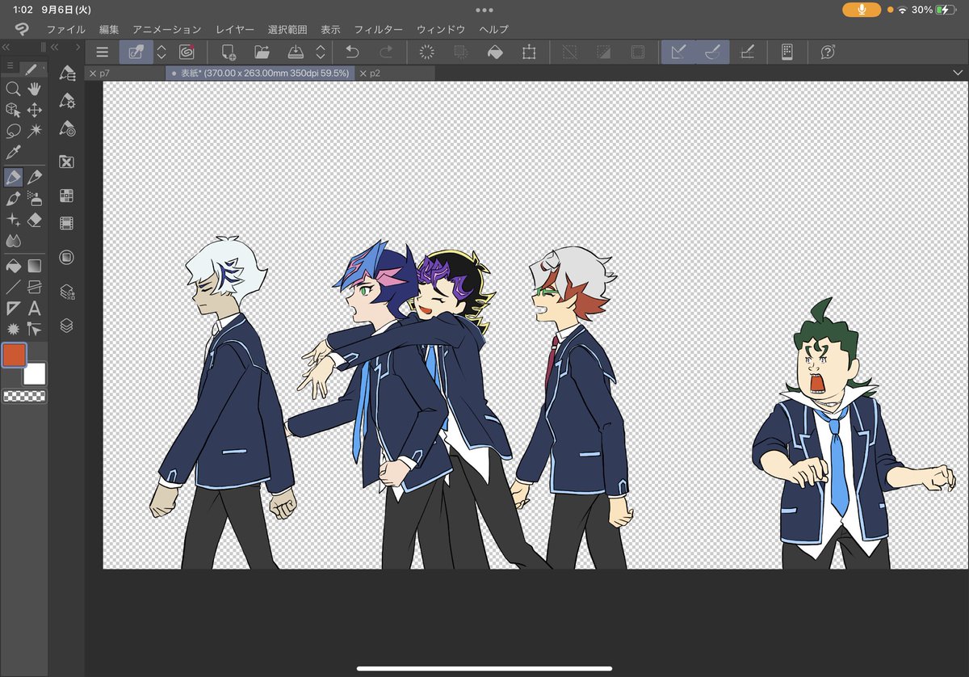Click the Open file folder icon
Image resolution: width=969 pixels, height=677 pixels.
point(262,53)
